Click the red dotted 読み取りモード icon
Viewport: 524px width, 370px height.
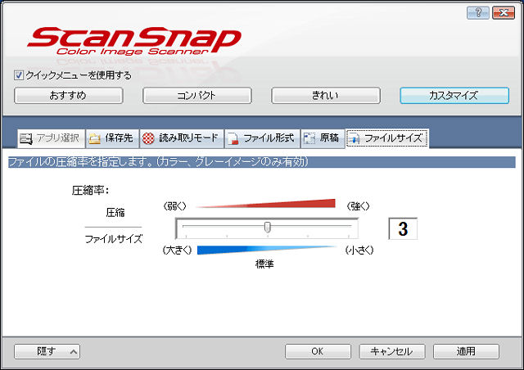pyautogui.click(x=148, y=138)
